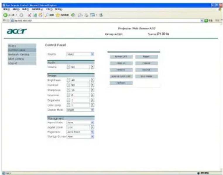Decrease Sharpness with minus button
The height and width of the screenshot is (175, 223).
pos(68,90)
